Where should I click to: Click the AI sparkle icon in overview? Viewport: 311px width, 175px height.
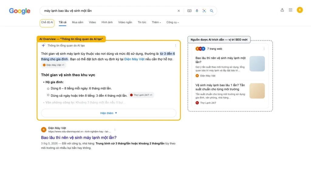43,46
